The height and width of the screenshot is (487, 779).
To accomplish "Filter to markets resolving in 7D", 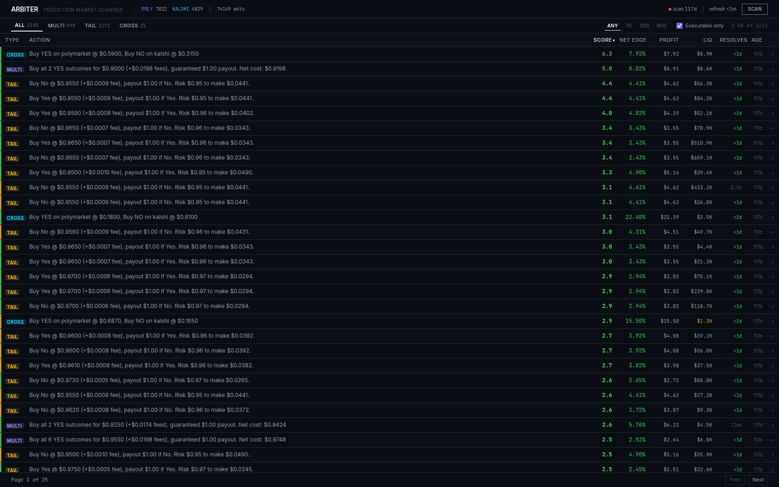I will (x=628, y=26).
